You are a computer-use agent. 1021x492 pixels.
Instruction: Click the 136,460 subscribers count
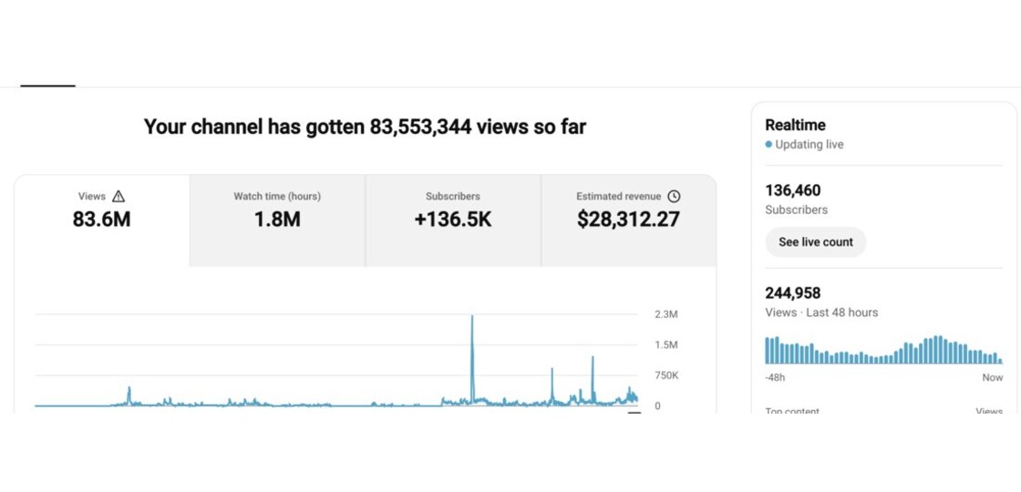(792, 190)
